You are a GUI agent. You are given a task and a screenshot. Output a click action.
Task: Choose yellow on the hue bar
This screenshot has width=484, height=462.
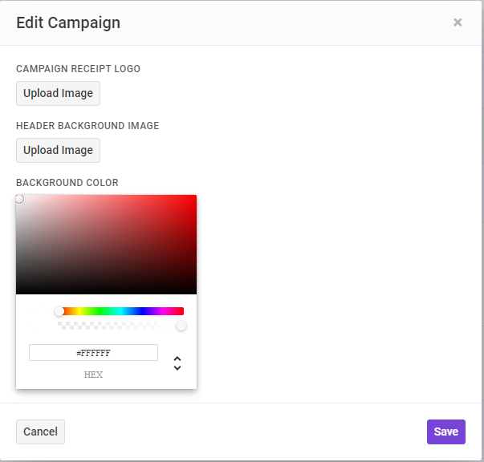pyautogui.click(x=80, y=311)
